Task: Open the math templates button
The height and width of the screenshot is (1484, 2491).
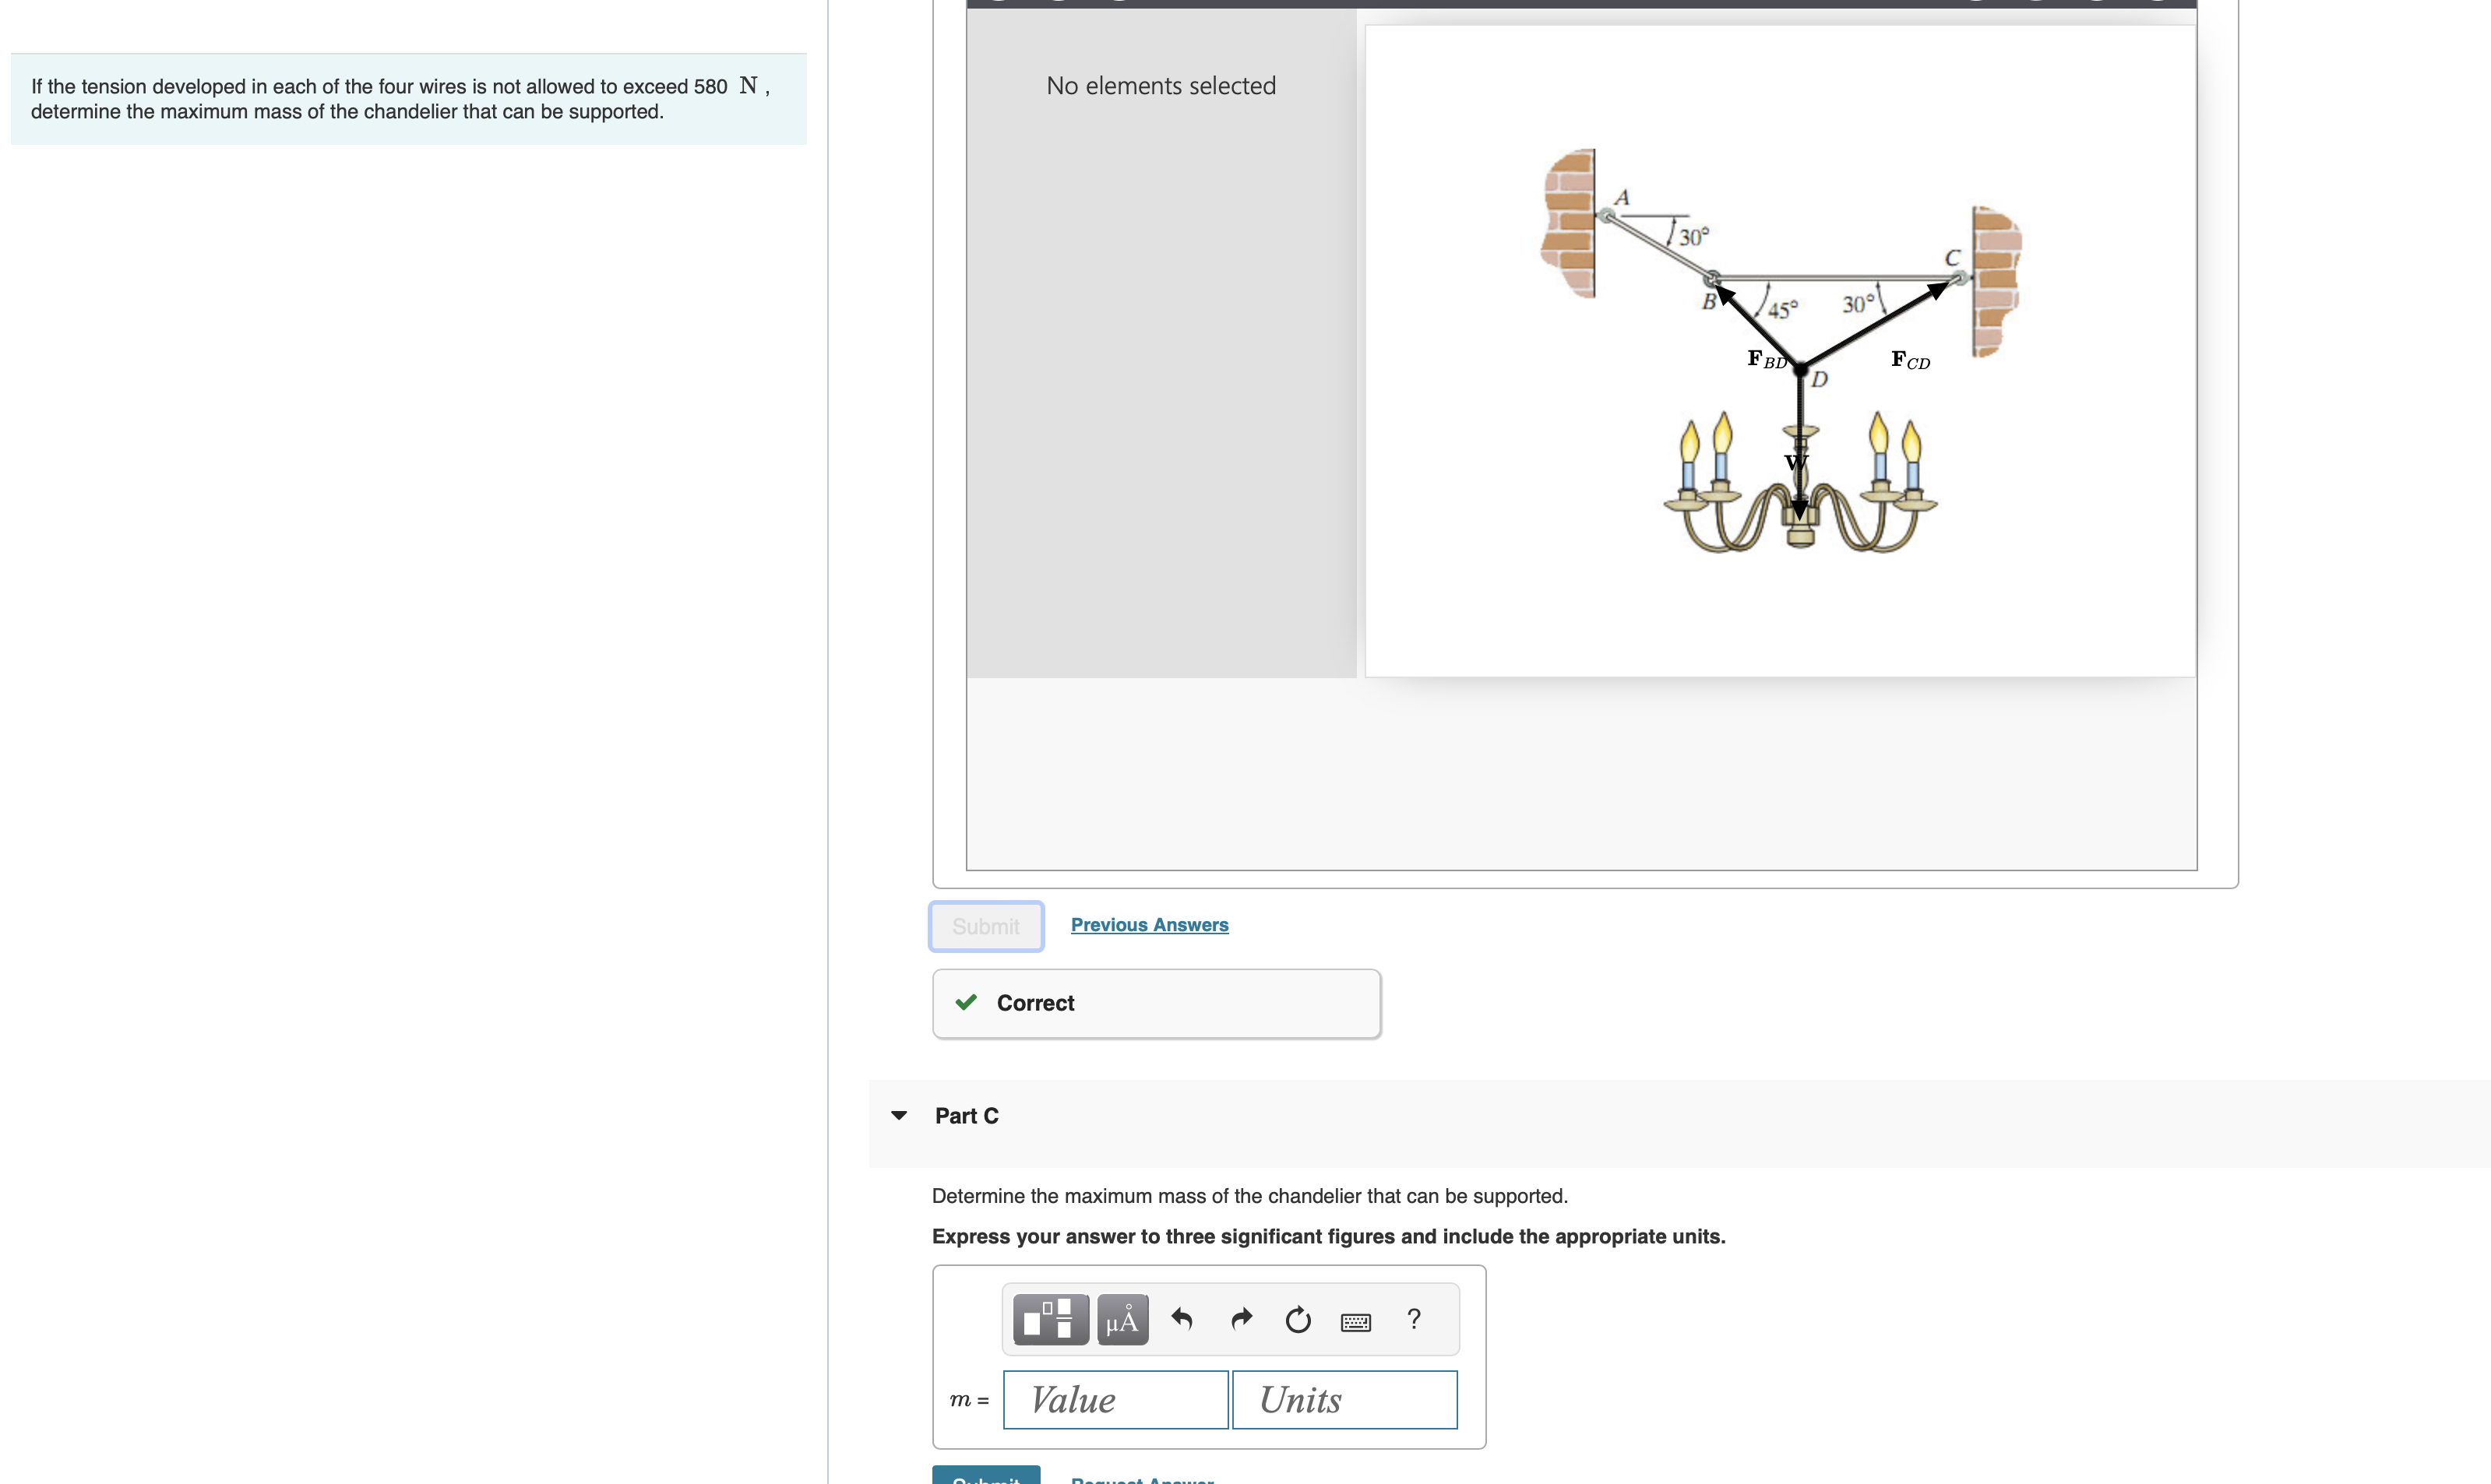Action: [1051, 1319]
